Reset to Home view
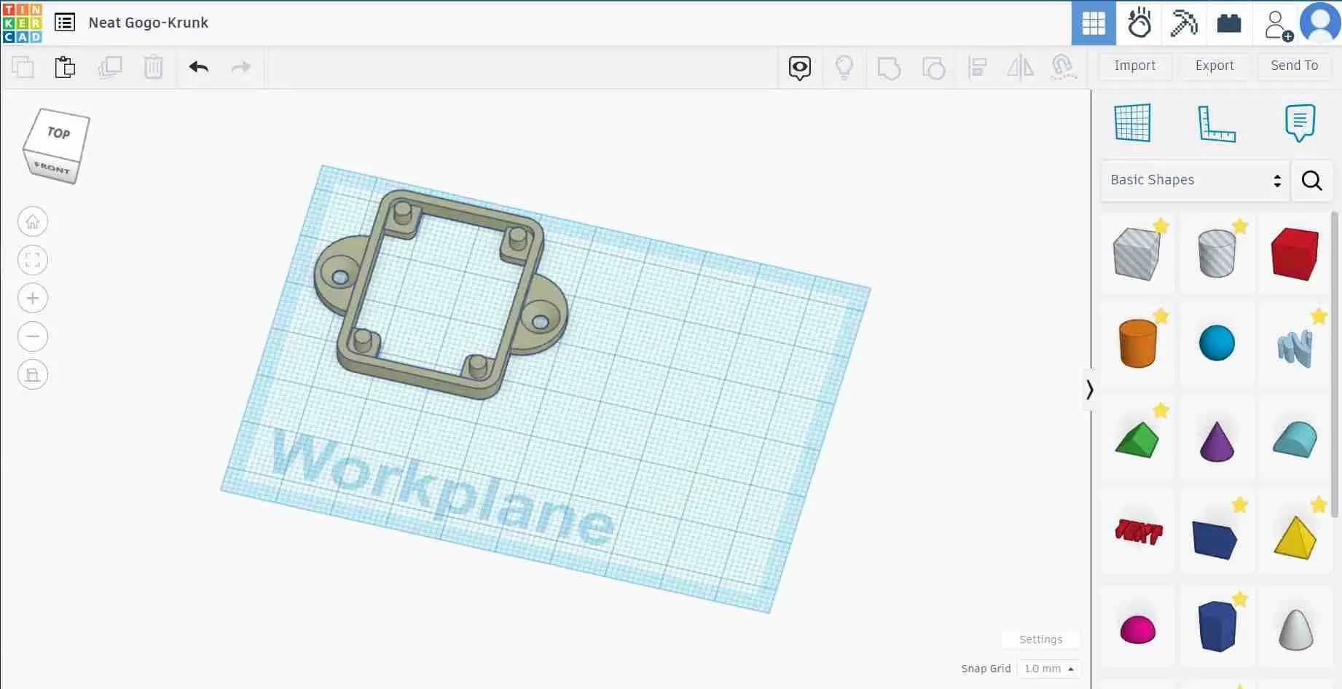The image size is (1342, 689). [x=33, y=221]
